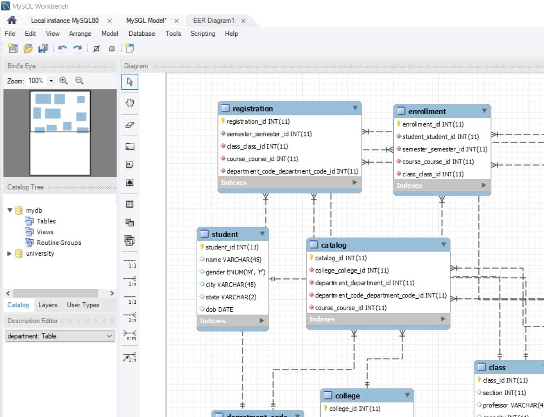
Task: Click the Catalog Tree horizontal scrollbar
Action: (55, 293)
